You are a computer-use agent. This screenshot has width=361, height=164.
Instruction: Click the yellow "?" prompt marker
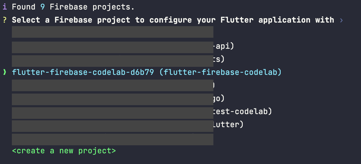(5, 20)
